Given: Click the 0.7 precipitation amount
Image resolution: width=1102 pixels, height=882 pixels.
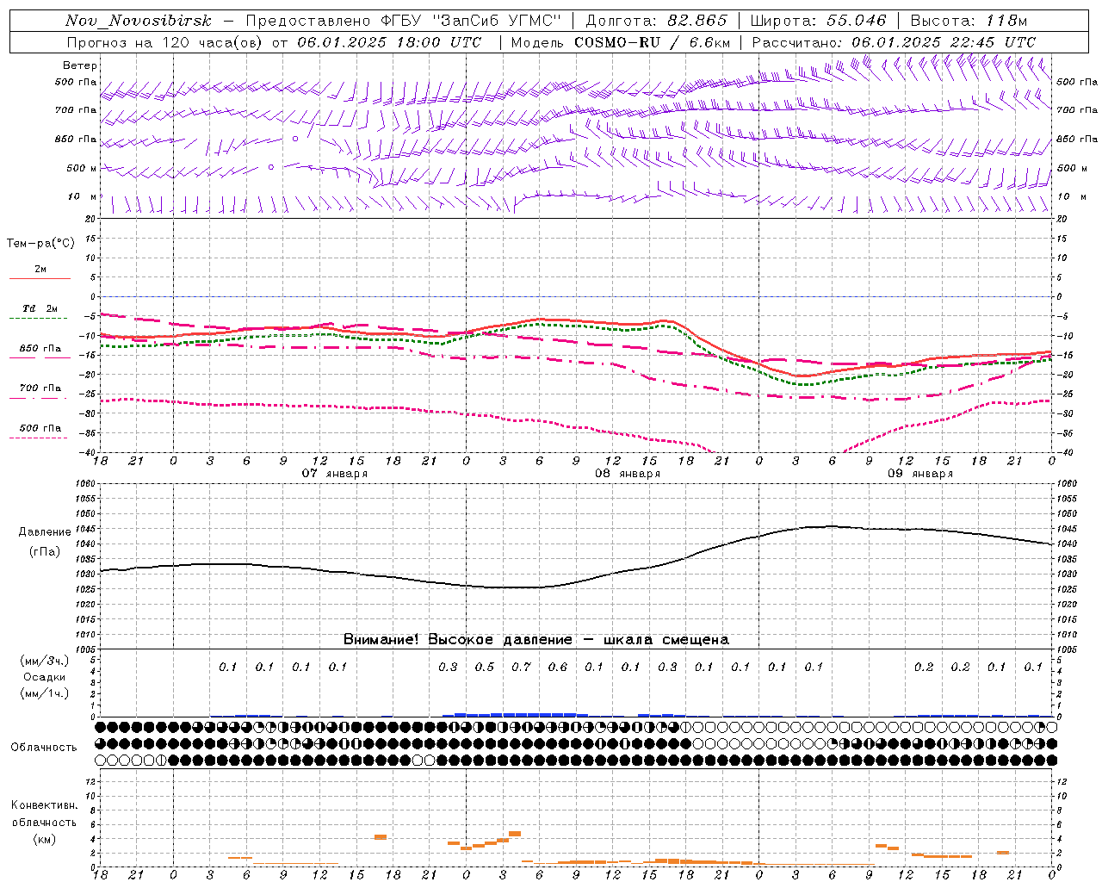Looking at the screenshot, I should [x=521, y=667].
